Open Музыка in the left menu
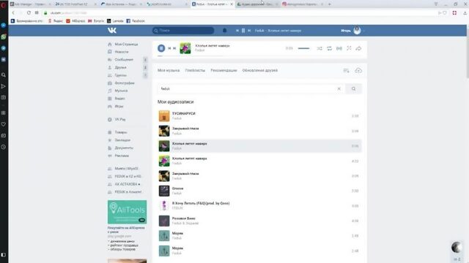The width and height of the screenshot is (469, 263). (121, 91)
